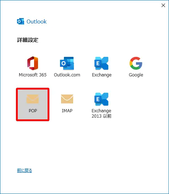Select the Microsoft 365 office logo icon
This screenshot has height=194, width=169.
click(33, 63)
